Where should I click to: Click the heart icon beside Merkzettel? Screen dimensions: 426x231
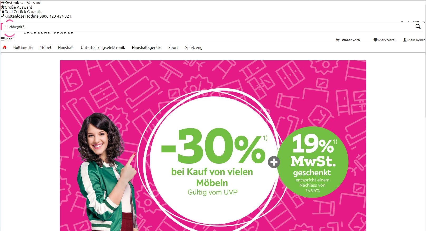click(x=375, y=40)
